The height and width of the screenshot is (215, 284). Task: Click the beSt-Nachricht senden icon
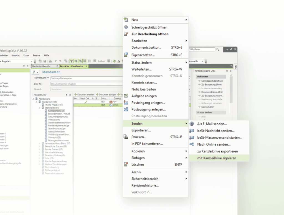(192, 131)
